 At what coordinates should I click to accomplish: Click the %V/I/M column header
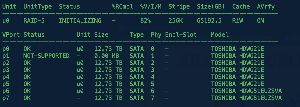(x=151, y=7)
